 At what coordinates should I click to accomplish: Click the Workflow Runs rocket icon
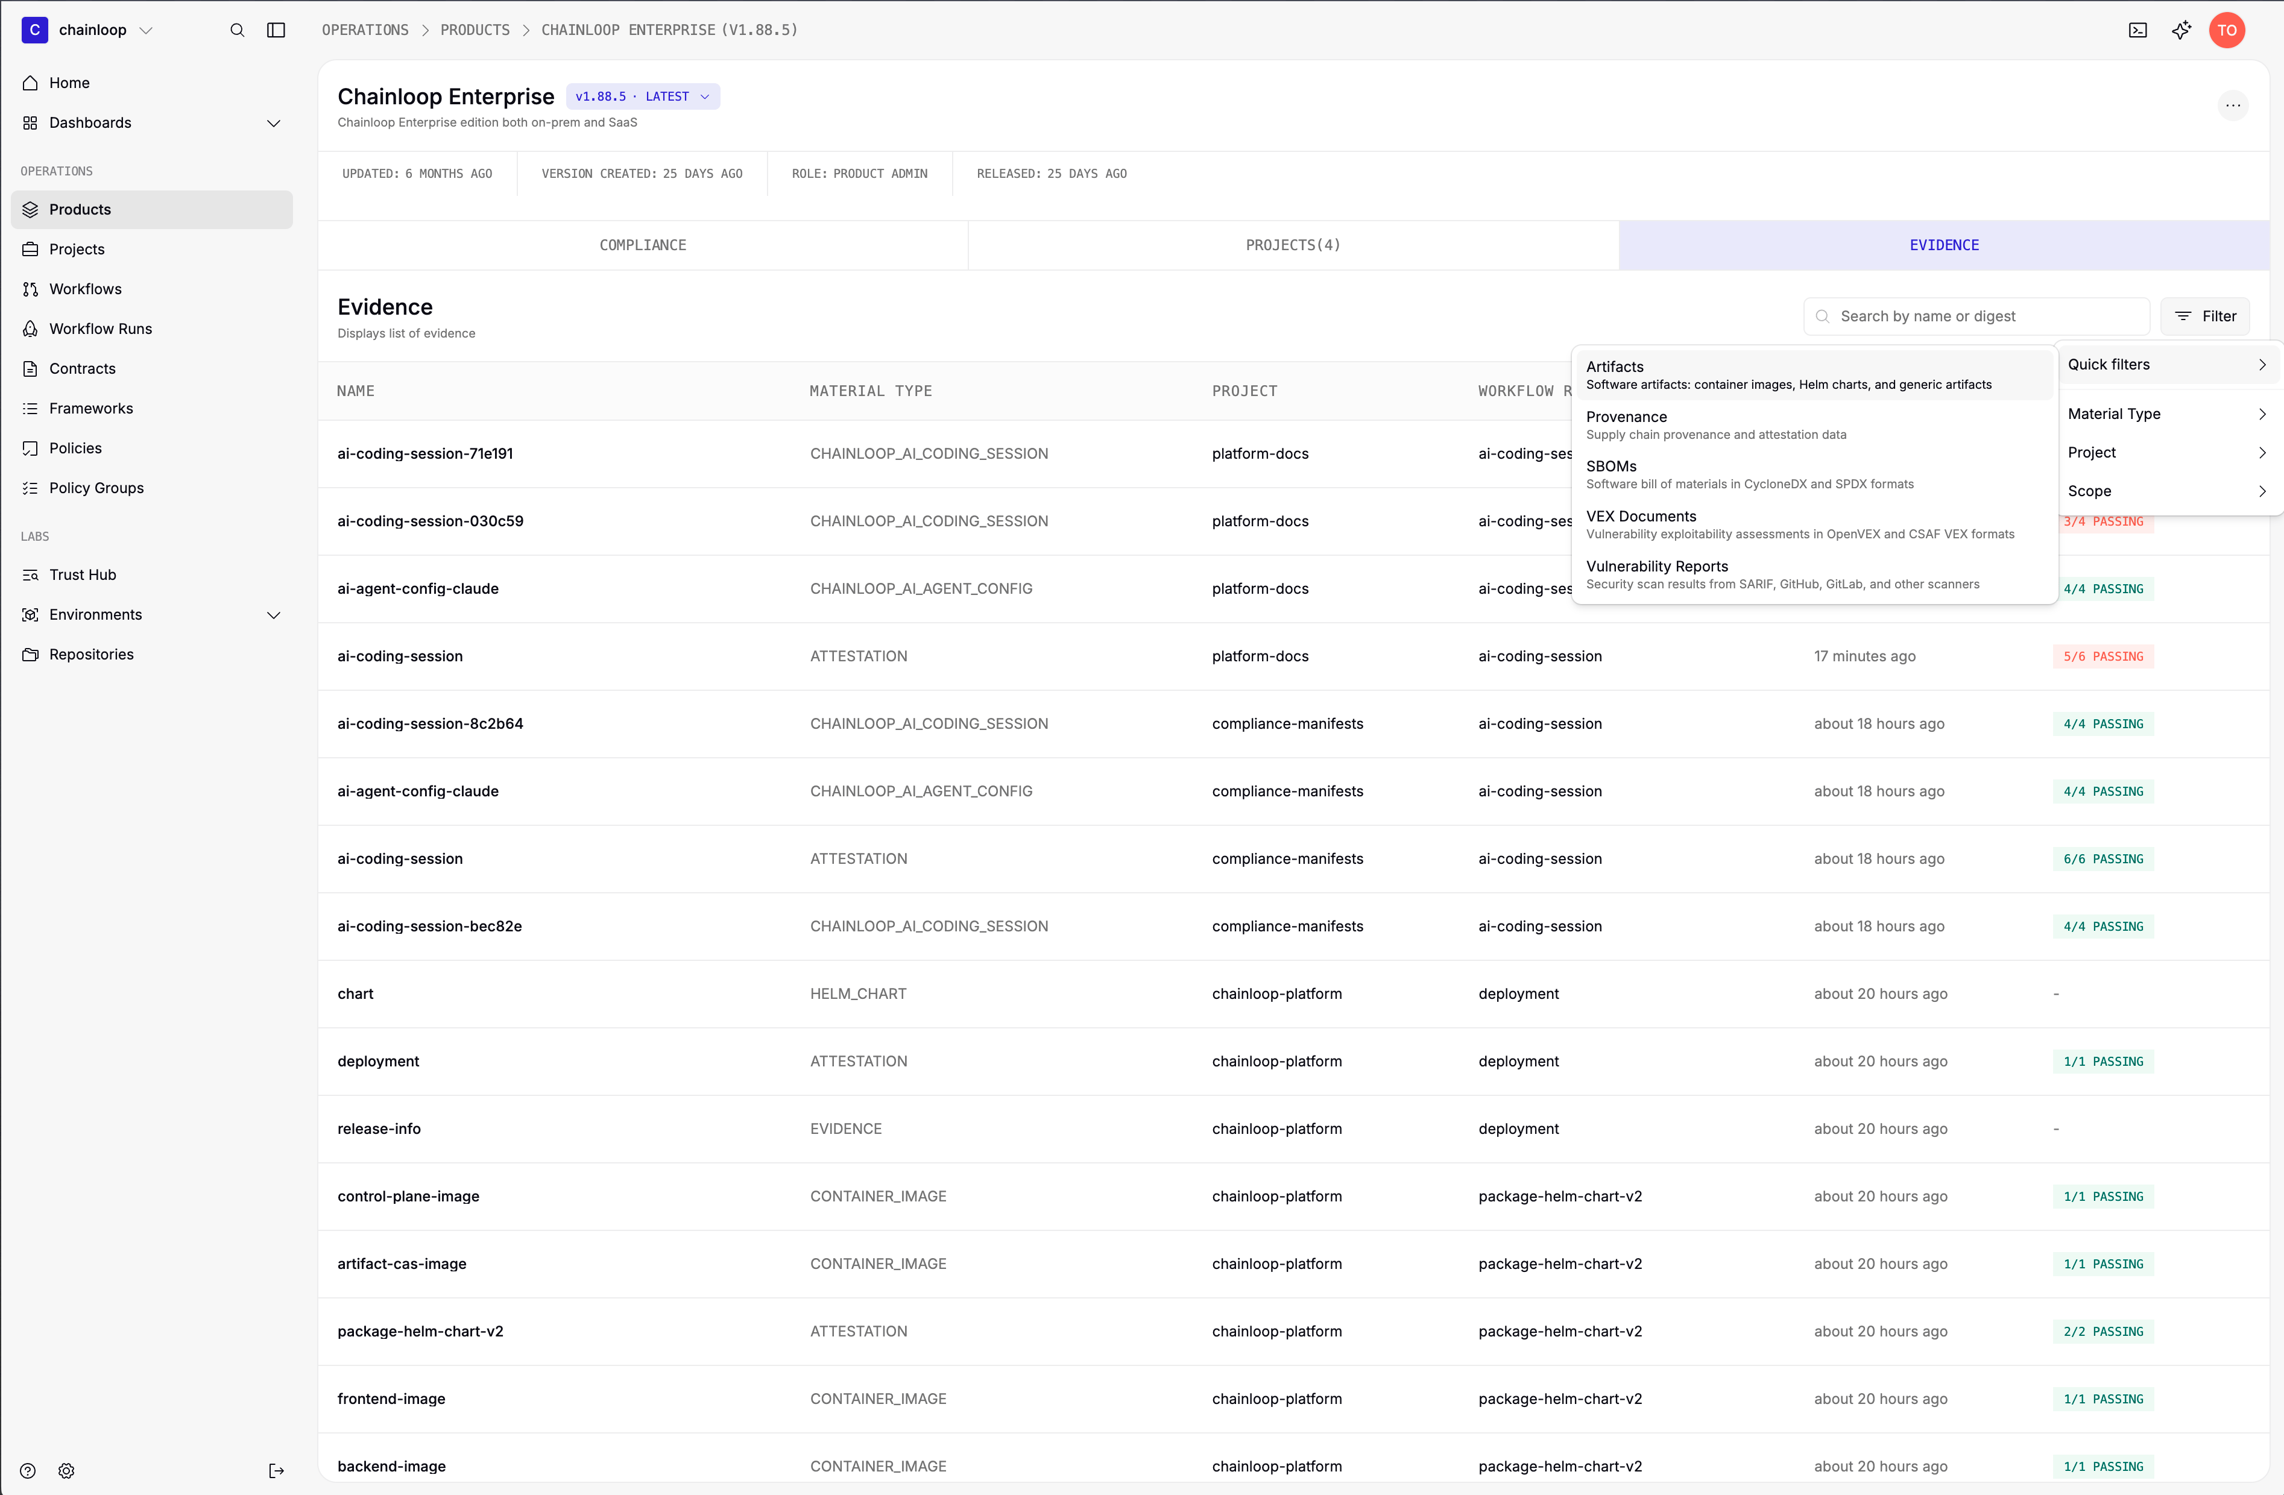(x=31, y=329)
